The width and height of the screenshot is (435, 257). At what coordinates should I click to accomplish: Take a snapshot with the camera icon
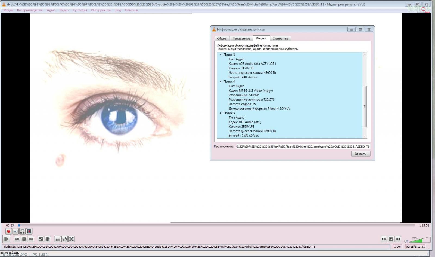(x=15, y=231)
